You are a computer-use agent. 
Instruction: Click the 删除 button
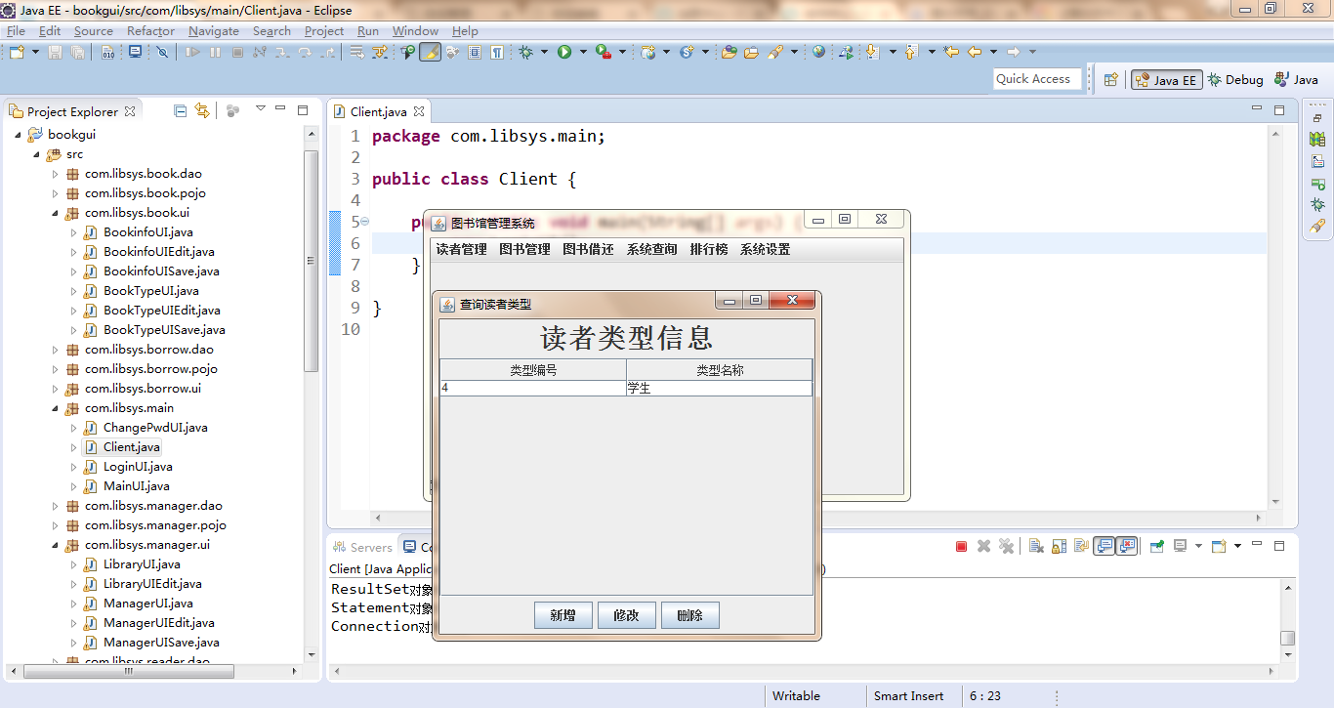[x=690, y=615]
